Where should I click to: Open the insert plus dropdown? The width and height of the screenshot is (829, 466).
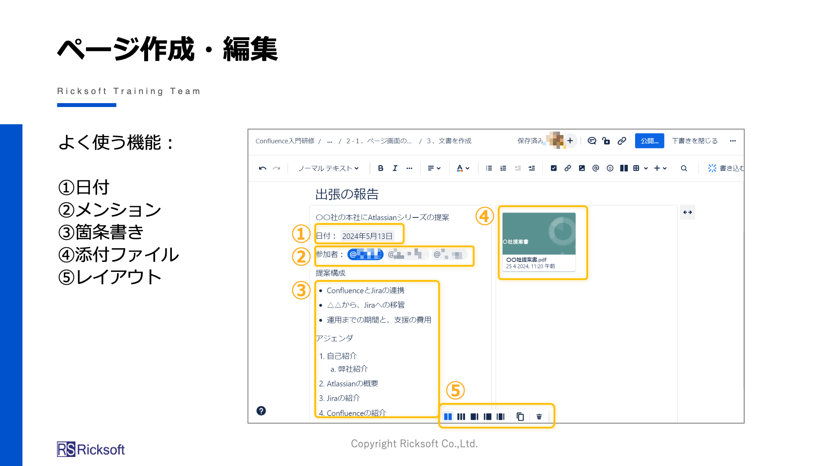click(x=660, y=168)
